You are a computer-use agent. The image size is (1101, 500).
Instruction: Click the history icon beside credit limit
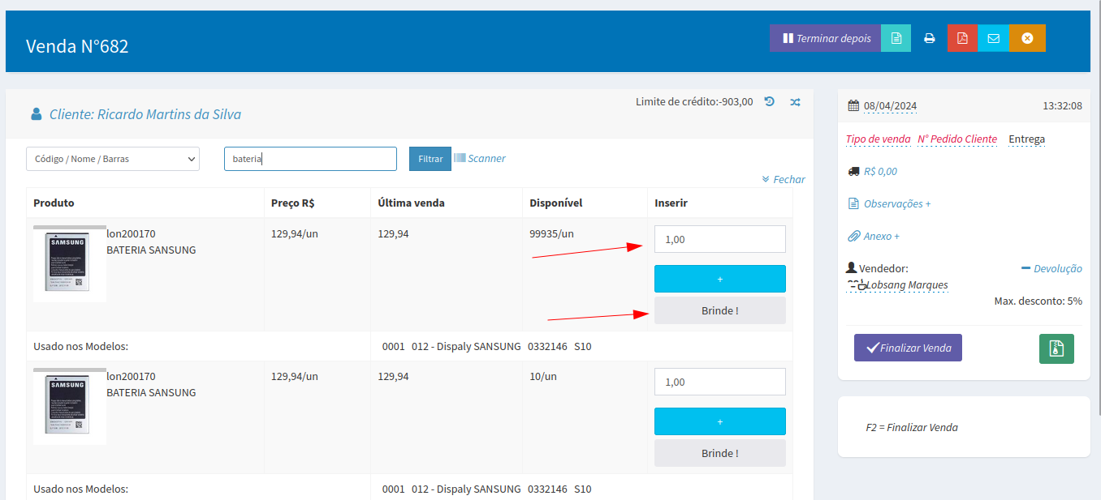[770, 102]
